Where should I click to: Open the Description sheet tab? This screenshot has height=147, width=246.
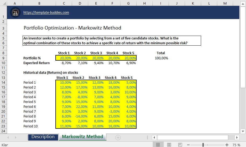click(x=43, y=137)
